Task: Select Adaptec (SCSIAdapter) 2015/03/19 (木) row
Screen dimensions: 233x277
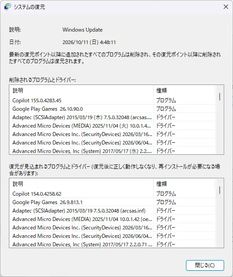Action: [113, 117]
